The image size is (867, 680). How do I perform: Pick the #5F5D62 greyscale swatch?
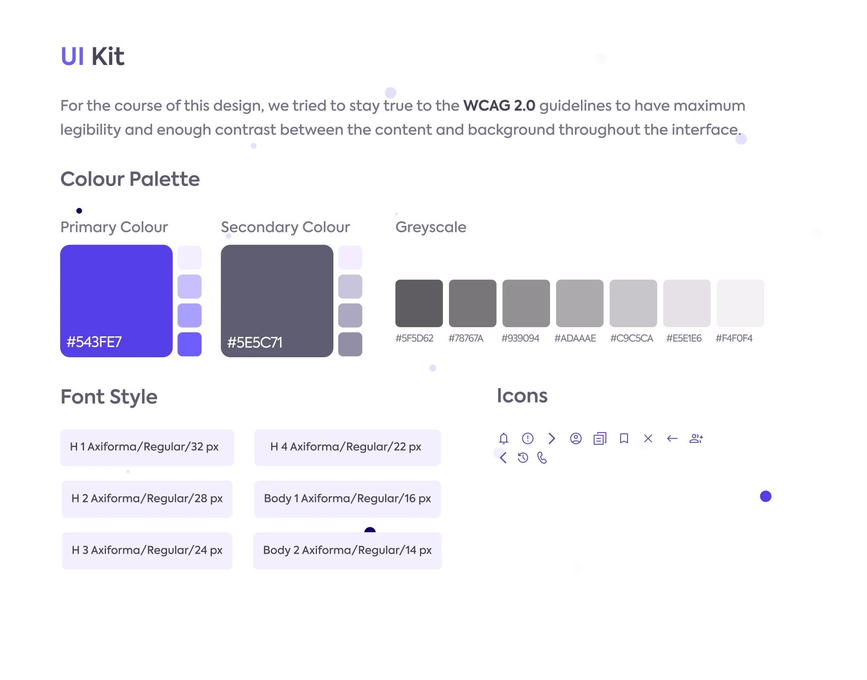419,303
